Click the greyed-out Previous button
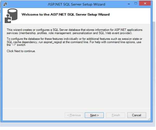 point(74,115)
